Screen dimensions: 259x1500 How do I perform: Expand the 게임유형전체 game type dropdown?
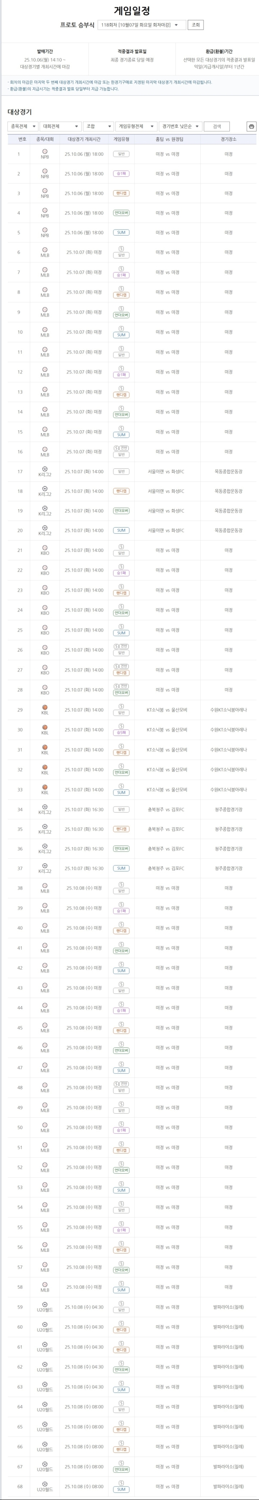point(136,127)
